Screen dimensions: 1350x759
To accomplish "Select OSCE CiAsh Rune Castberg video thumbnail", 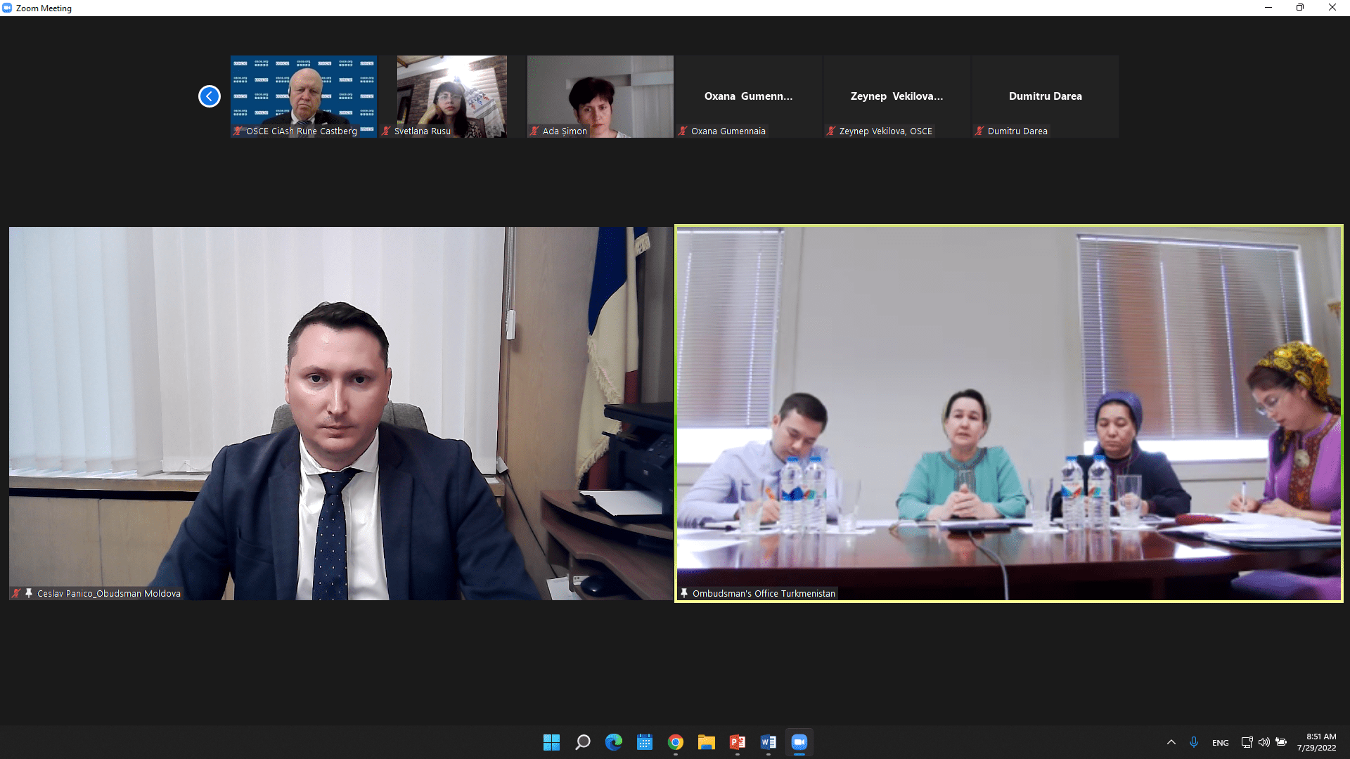I will click(x=304, y=96).
